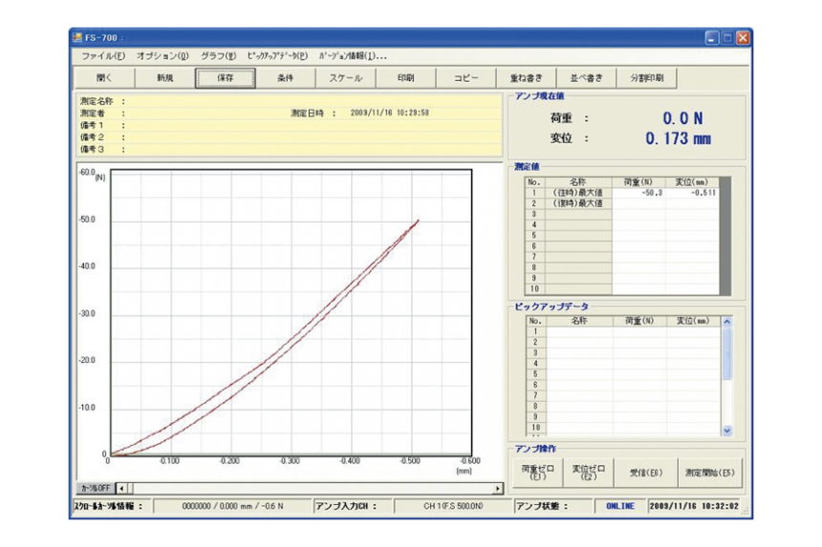The width and height of the screenshot is (822, 547).
Task: Click the scroll cursor info value 0000000 / 0.000 mm
Action: click(x=233, y=506)
